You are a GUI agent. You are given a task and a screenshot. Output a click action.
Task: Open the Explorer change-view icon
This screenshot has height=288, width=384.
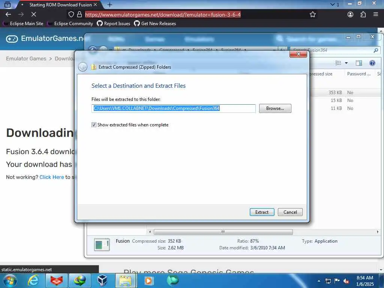[x=338, y=63]
